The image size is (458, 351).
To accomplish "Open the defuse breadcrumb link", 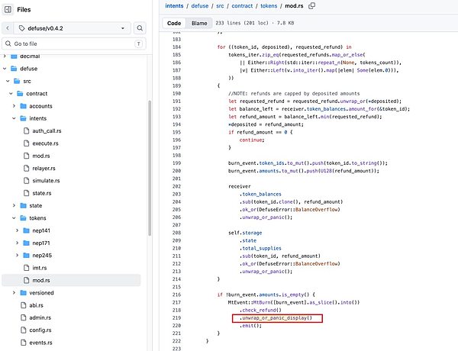I will pos(200,6).
